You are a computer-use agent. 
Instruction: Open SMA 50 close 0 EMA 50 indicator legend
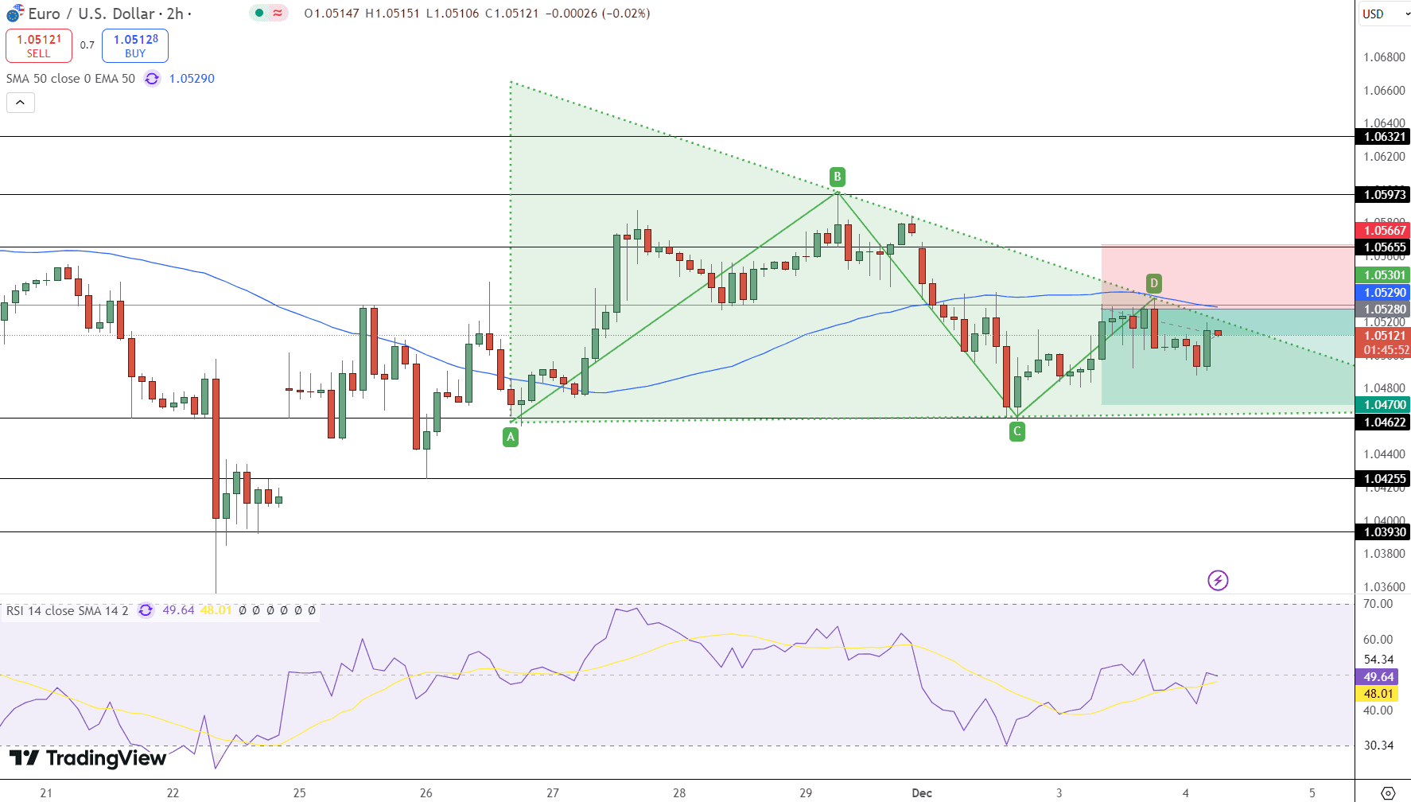coord(71,78)
